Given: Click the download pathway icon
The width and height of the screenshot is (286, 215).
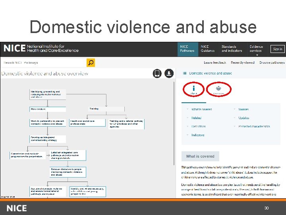Looking at the screenshot, I should 169,74.
